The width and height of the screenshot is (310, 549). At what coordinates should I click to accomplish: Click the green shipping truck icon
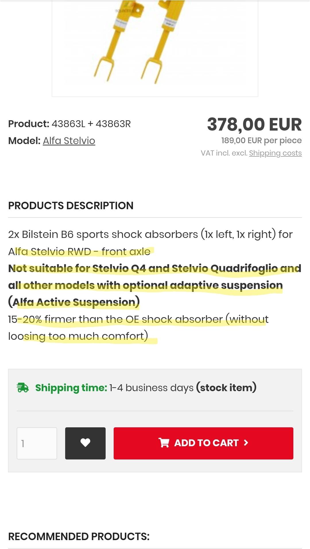click(23, 387)
